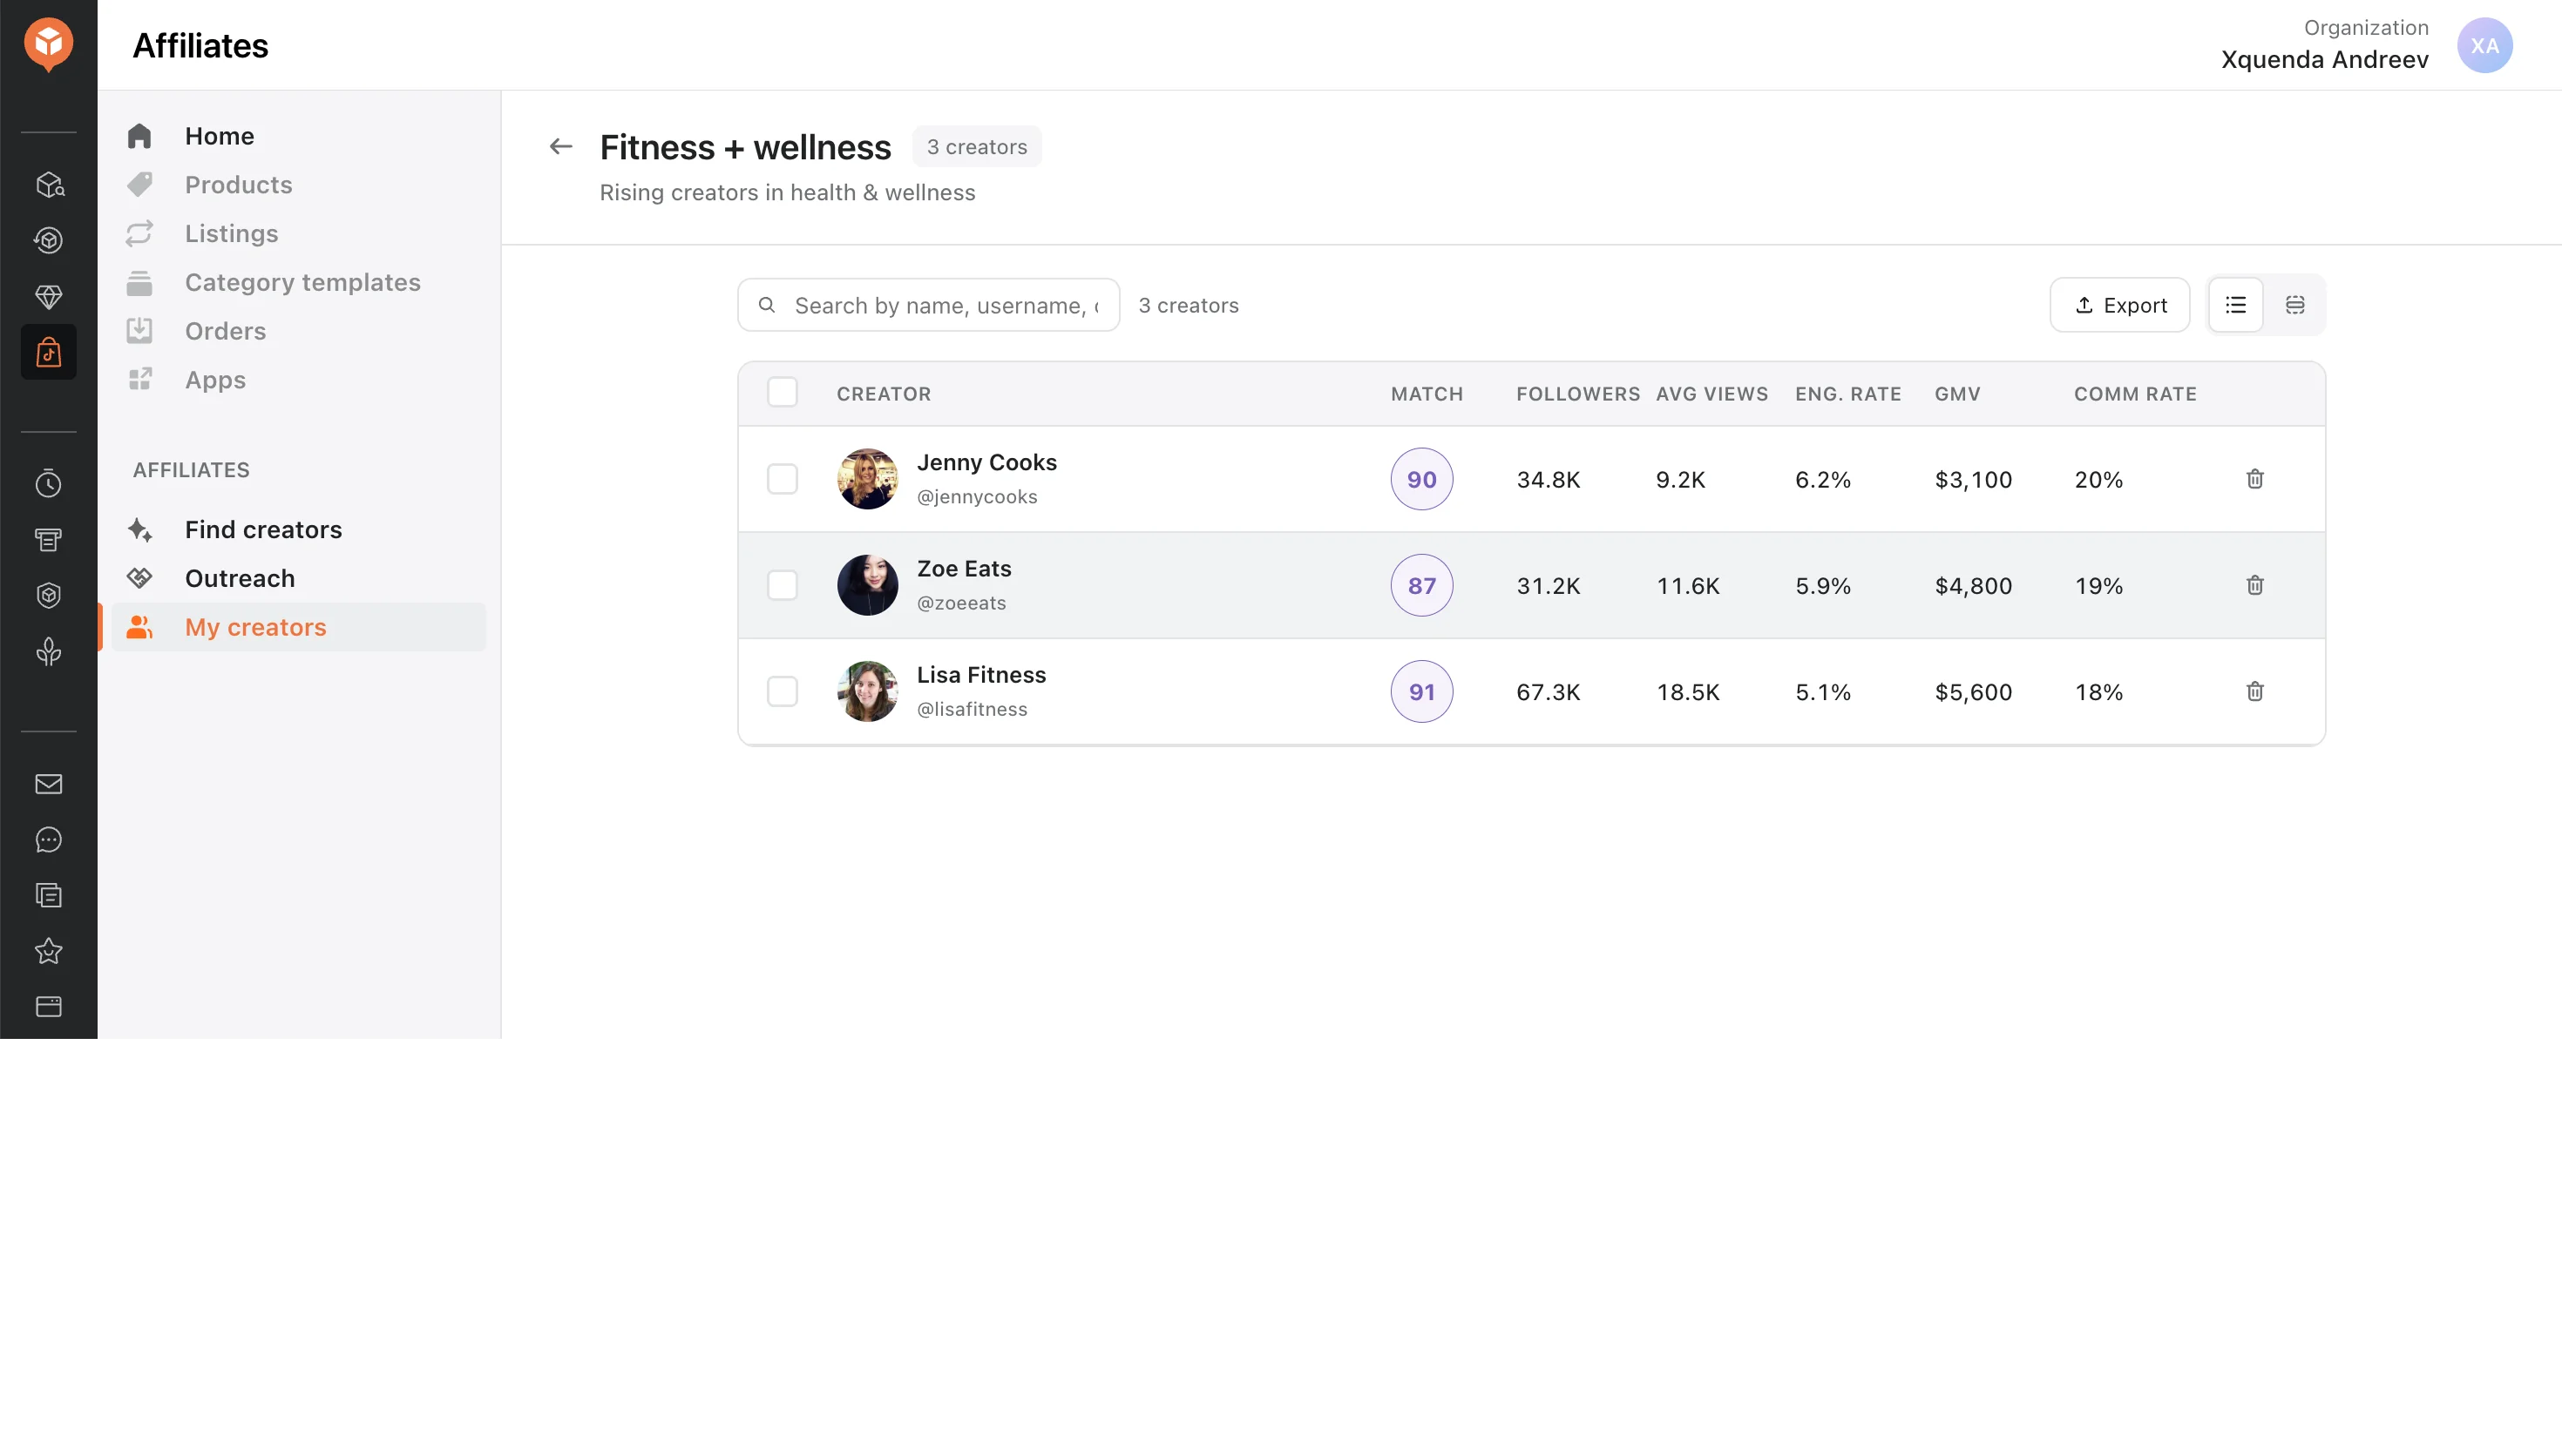Switch to compact card view icon
Image resolution: width=2562 pixels, height=1456 pixels.
point(2294,305)
